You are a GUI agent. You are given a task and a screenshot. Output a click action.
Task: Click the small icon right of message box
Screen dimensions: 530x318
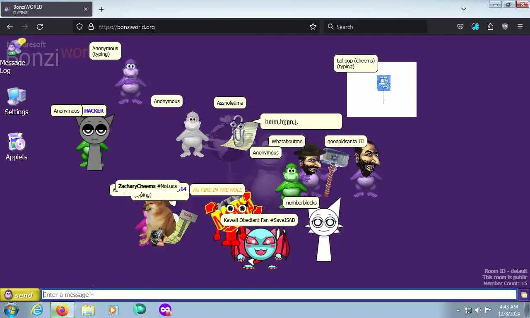[524, 295]
